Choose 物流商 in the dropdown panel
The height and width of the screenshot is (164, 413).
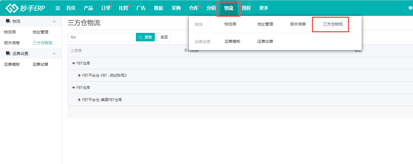[230, 24]
